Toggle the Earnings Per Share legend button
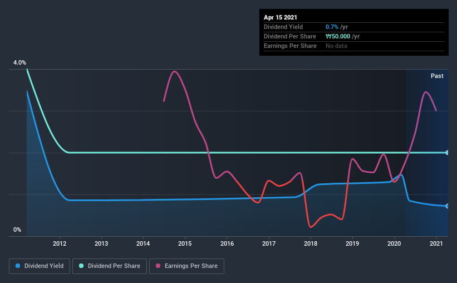457x283 pixels. coord(186,266)
